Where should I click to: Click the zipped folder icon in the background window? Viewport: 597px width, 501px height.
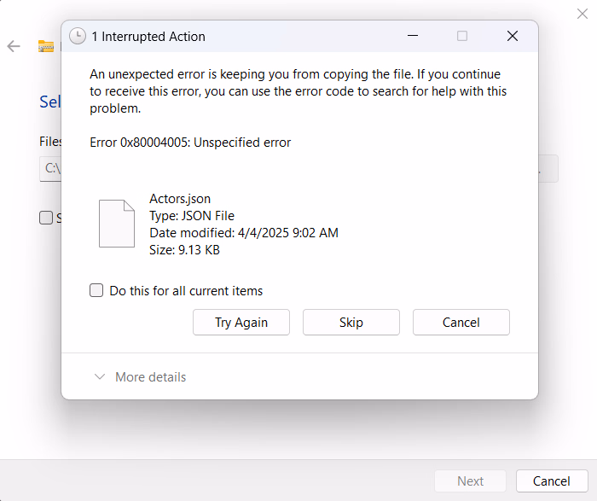(46, 46)
